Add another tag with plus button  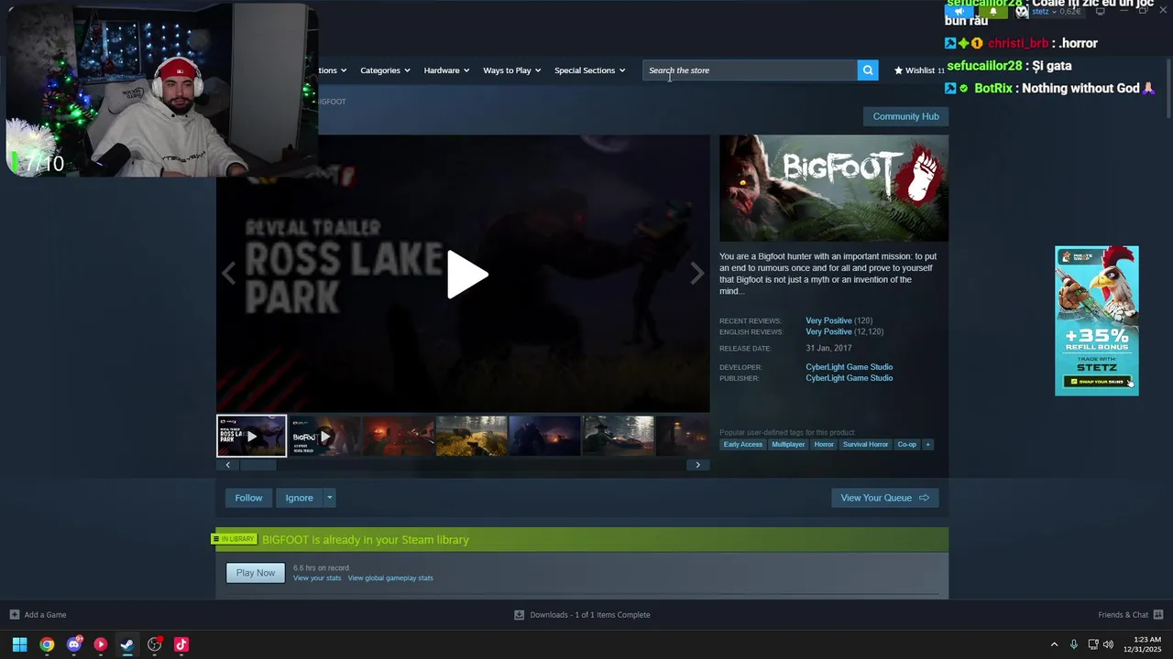(x=927, y=445)
